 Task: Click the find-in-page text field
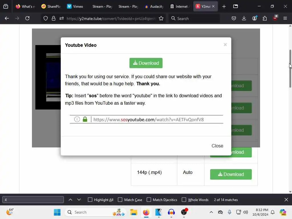tap(33, 200)
